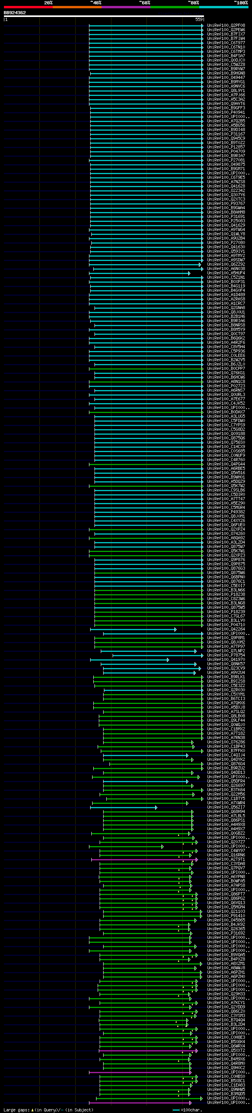Select label UniRef100_O49447
The image size is (252, 1113).
[226, 78]
